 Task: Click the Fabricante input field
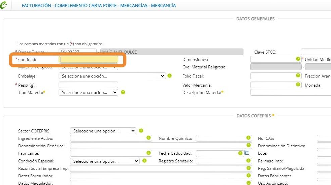coord(111,153)
